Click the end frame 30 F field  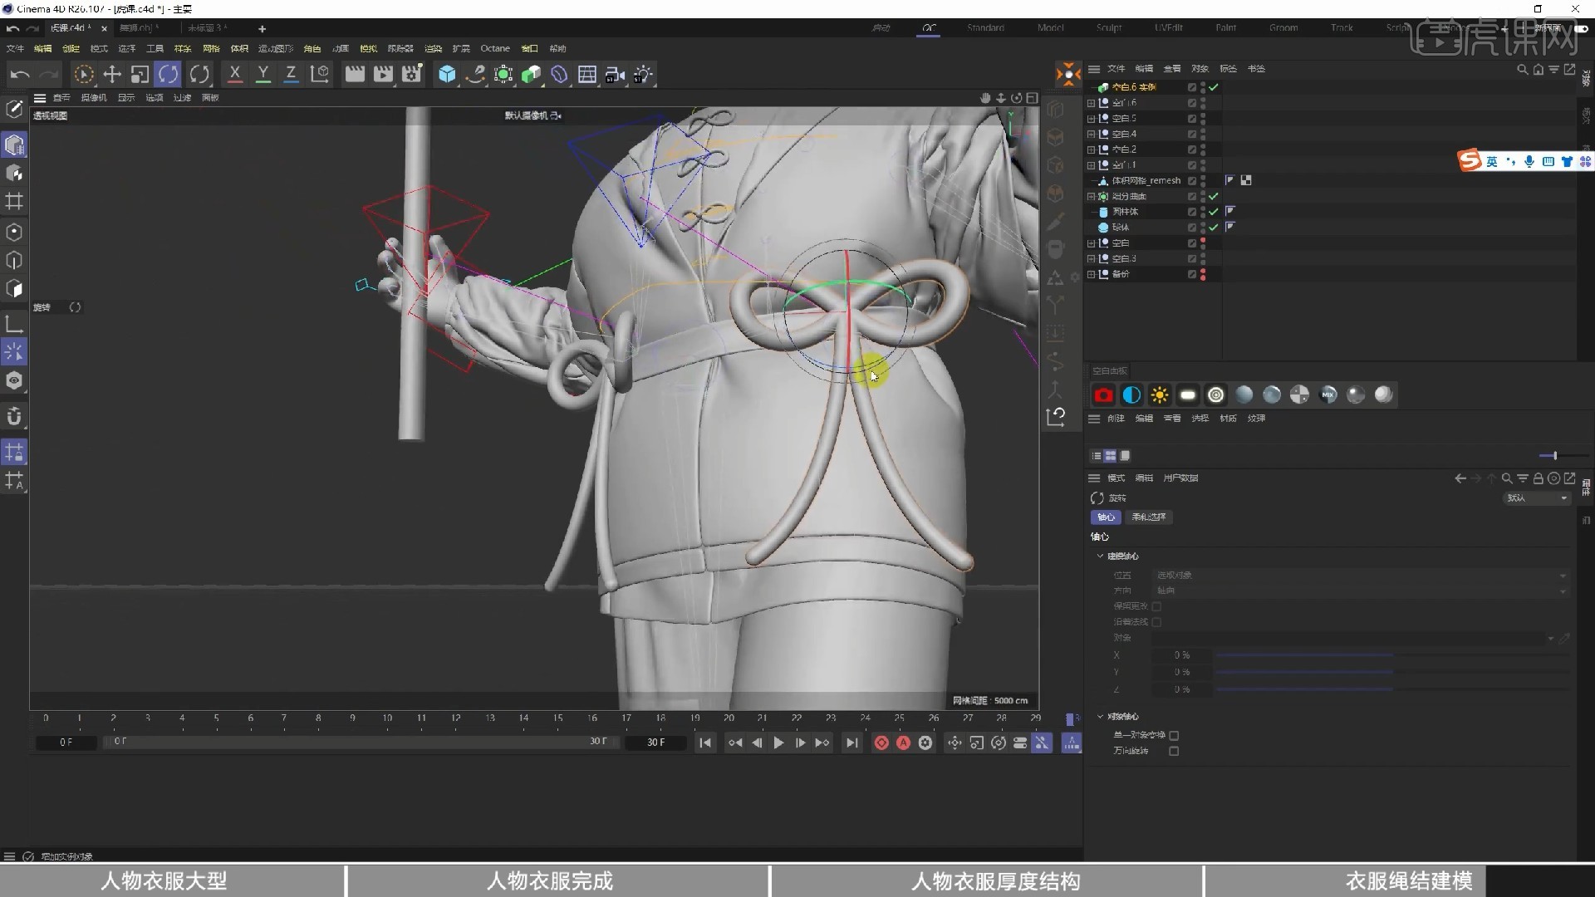click(x=655, y=743)
